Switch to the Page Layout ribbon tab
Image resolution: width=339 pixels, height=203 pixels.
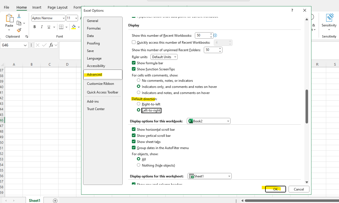(x=57, y=7)
